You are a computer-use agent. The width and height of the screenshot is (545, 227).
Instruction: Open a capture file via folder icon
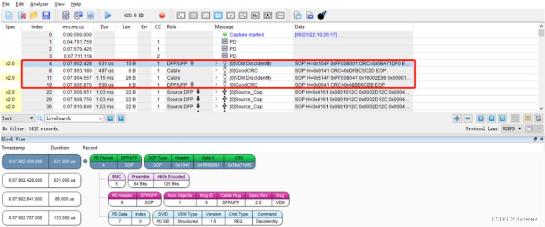tap(34, 15)
